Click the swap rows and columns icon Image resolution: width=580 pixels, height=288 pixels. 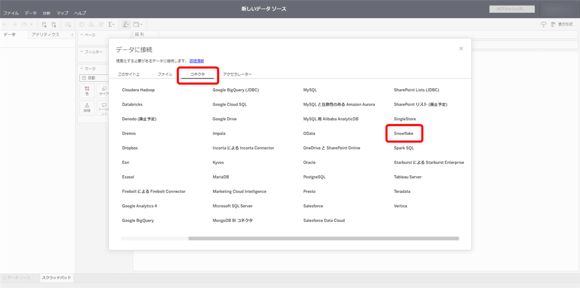(82, 25)
